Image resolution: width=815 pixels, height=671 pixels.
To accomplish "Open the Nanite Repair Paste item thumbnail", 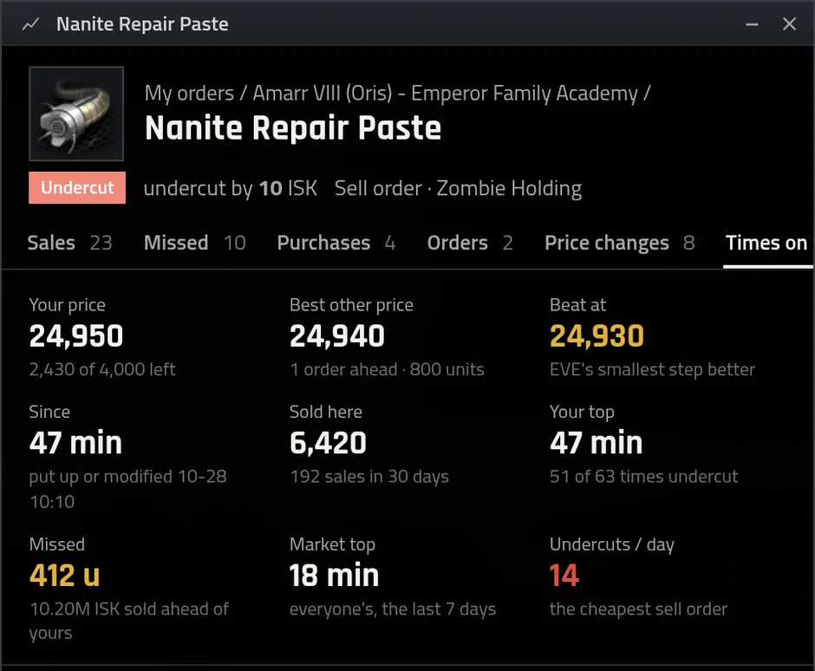I will [x=76, y=114].
